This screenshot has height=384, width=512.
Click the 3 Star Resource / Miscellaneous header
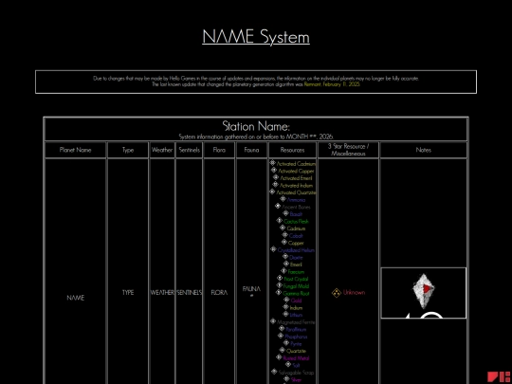click(x=348, y=150)
